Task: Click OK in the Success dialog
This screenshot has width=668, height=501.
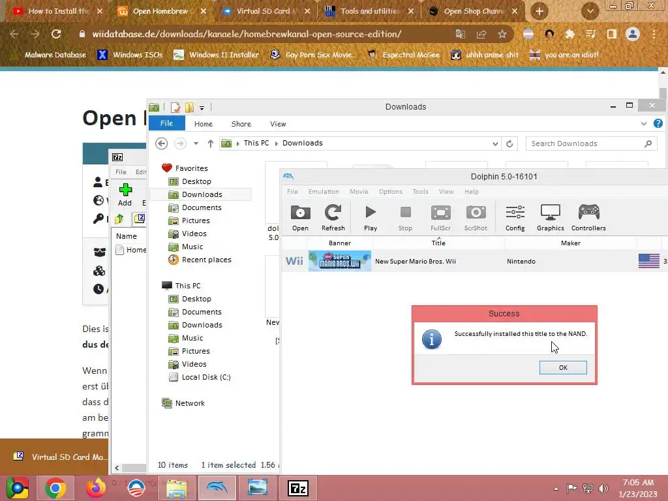Action: [x=563, y=367]
